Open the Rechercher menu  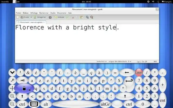coord(44,13)
